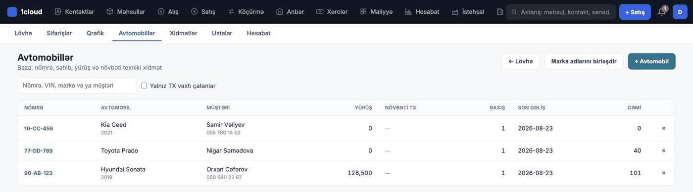Toggle Yalnız TX vaxtı çatanlar checkbox
Image resolution: width=693 pixels, height=192 pixels.
coord(144,86)
